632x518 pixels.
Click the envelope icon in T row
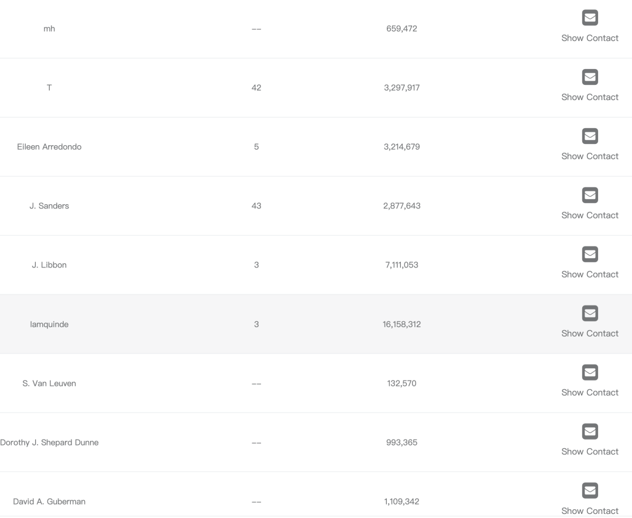[590, 77]
